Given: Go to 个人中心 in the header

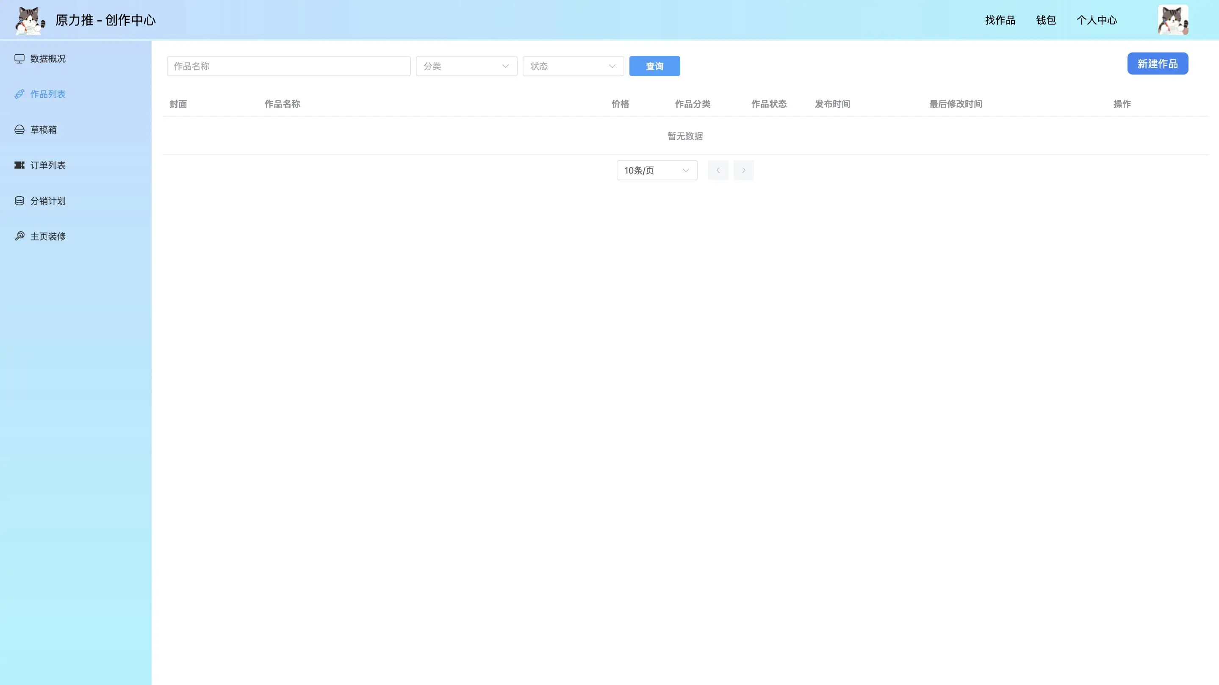Looking at the screenshot, I should click(1097, 20).
